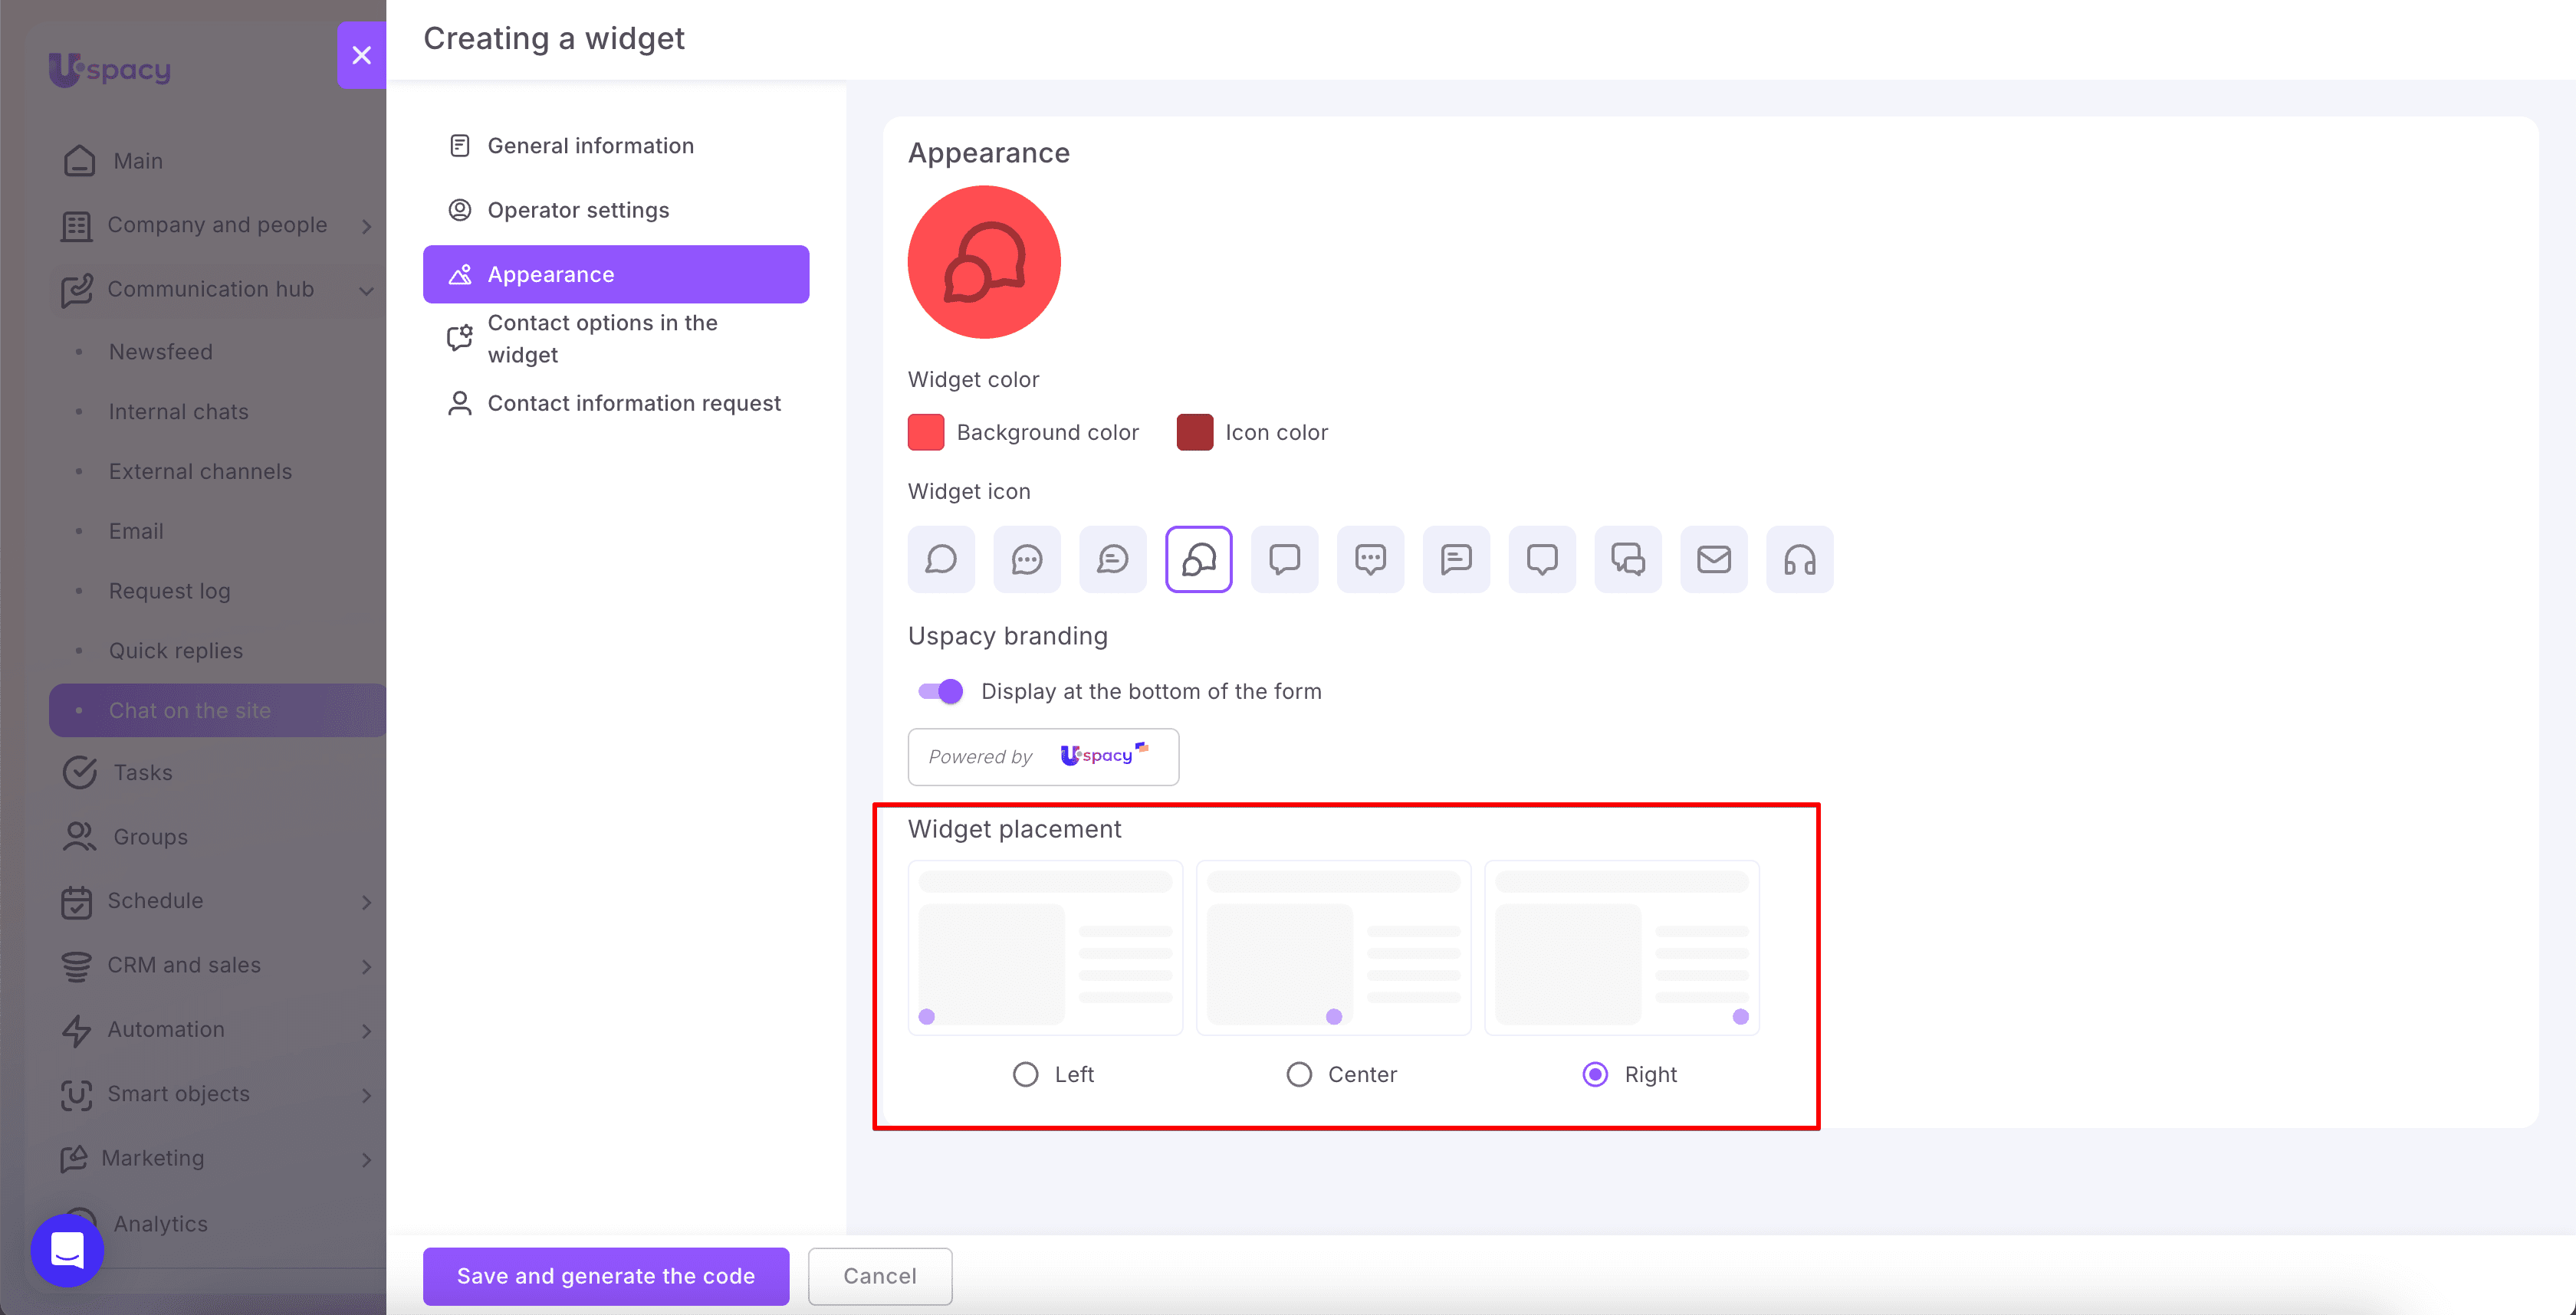Viewport: 2576px width, 1315px height.
Task: Pick the round bubble with text lines icon
Action: (1113, 559)
